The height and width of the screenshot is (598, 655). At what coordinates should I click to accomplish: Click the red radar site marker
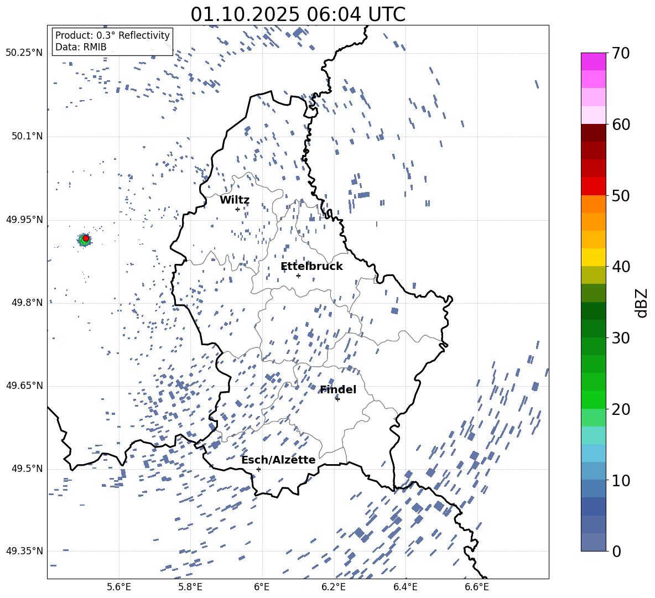(x=85, y=238)
